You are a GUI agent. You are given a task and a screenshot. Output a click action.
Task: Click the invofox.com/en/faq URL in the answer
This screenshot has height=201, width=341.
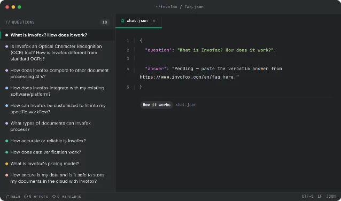pos(180,77)
